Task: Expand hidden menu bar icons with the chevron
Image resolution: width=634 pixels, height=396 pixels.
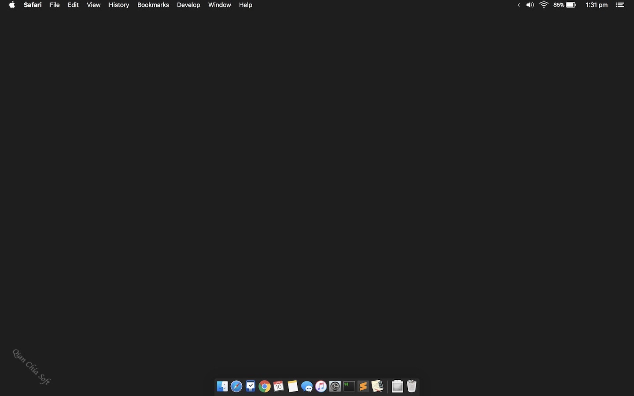Action: [519, 5]
